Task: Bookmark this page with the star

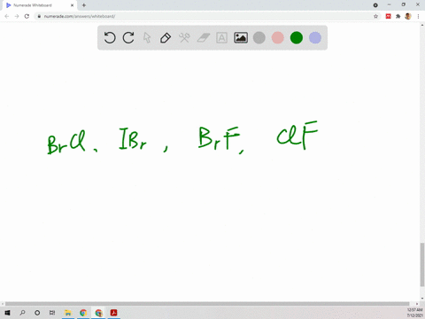Action: coord(375,16)
